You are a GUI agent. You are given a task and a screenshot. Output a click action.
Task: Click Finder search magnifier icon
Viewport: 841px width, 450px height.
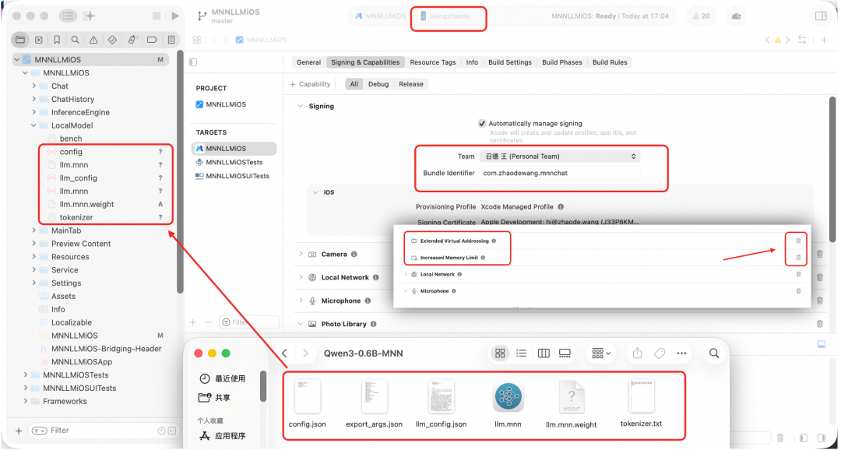tap(714, 353)
